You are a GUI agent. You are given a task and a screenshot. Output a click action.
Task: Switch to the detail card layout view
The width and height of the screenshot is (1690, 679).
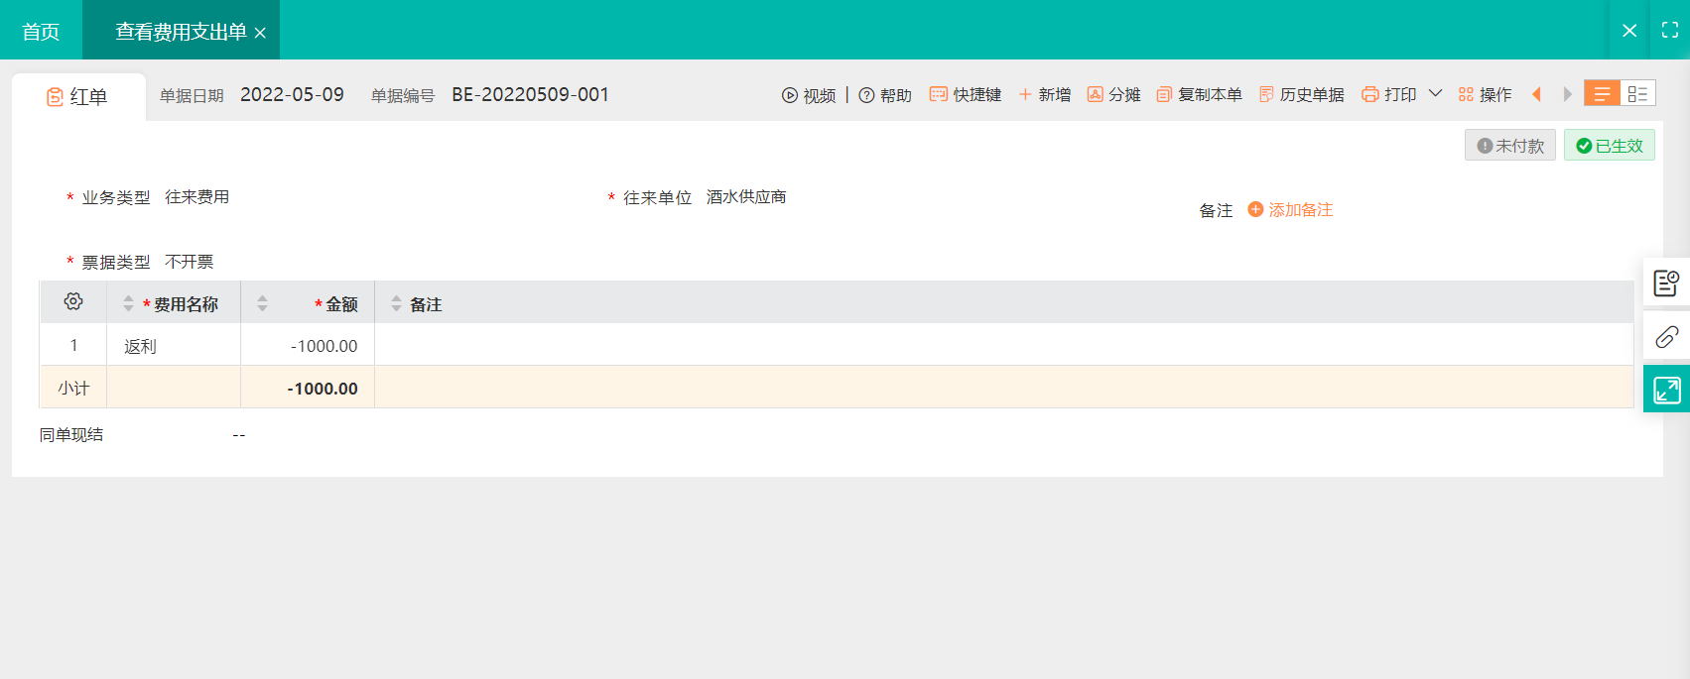click(x=1637, y=94)
